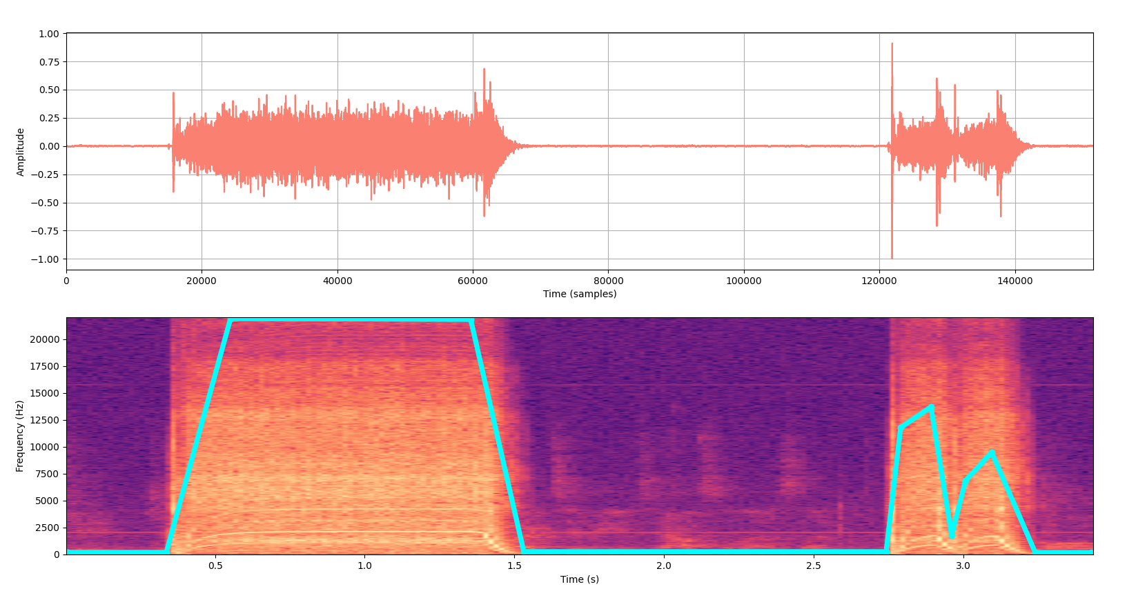Click the "Amplitude" y-axis label
This screenshot has height=600, width=1127.
point(21,152)
